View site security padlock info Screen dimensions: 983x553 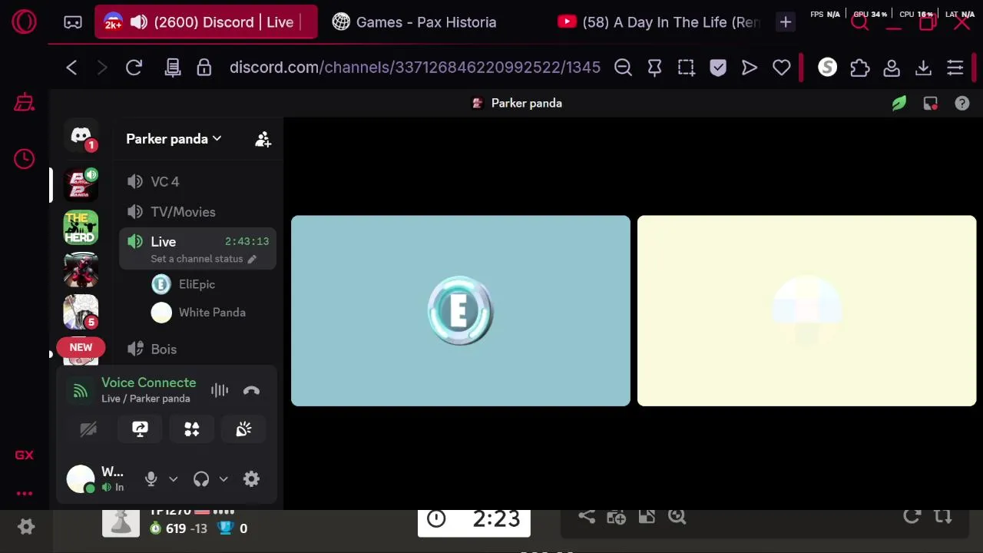click(204, 68)
